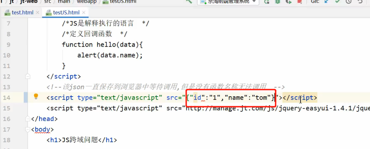
Task: Click the Run with coverage icon
Action: 289,2
